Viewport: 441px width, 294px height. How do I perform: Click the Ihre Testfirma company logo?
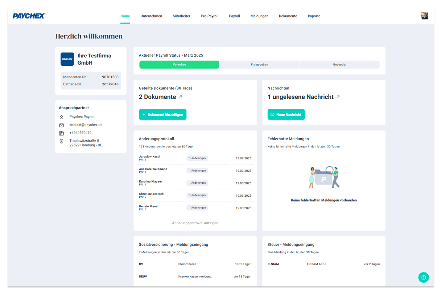(x=67, y=59)
